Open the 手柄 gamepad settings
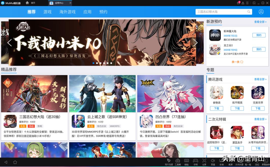The width and height of the screenshot is (270, 167). [x=195, y=162]
